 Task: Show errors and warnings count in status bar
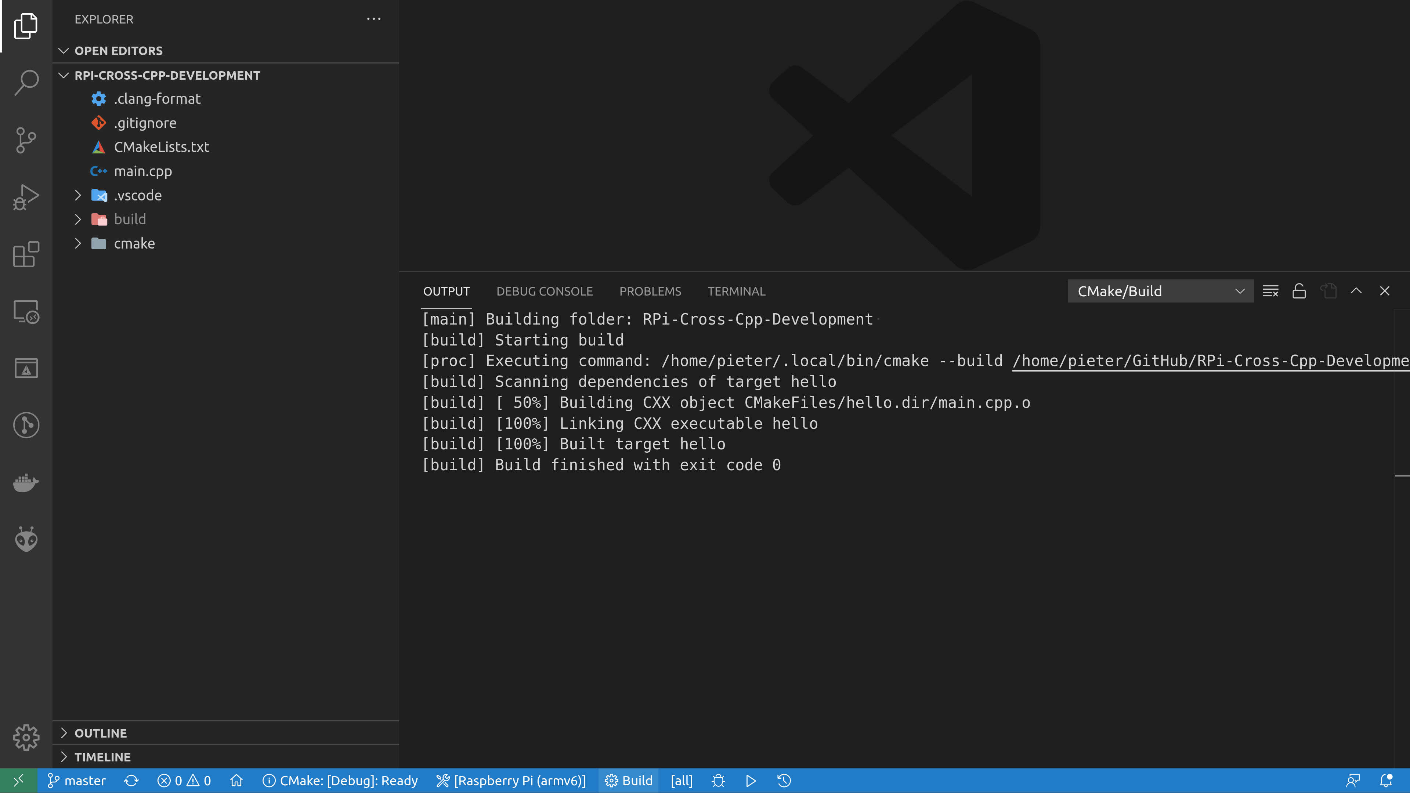[184, 781]
